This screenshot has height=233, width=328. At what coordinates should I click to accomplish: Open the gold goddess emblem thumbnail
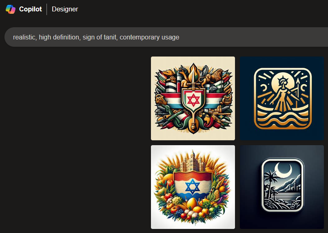tap(282, 98)
